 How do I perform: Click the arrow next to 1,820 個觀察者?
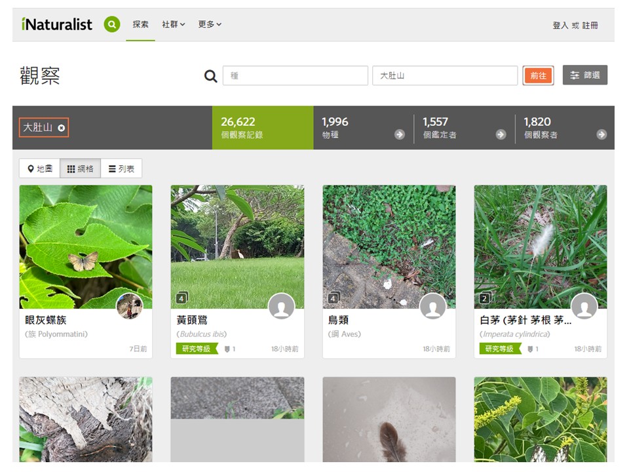[601, 134]
